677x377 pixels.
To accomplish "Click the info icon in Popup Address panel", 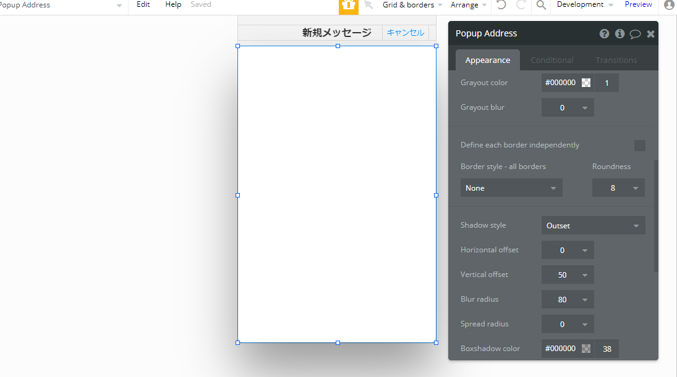I will 620,33.
